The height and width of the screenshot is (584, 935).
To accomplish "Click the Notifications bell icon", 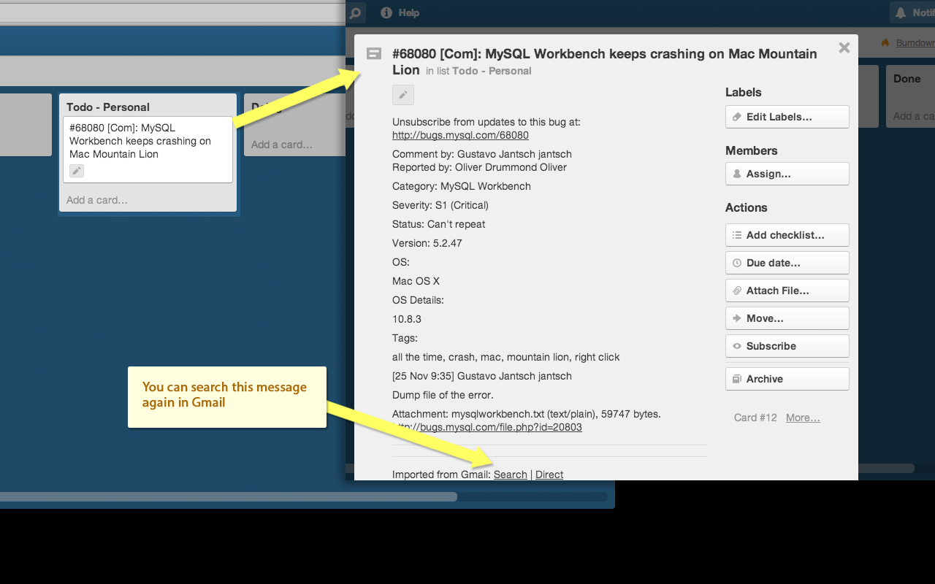I will click(900, 12).
